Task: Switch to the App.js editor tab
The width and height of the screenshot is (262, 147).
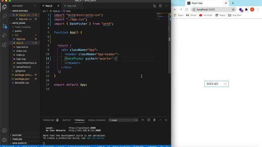Action: click(49, 6)
